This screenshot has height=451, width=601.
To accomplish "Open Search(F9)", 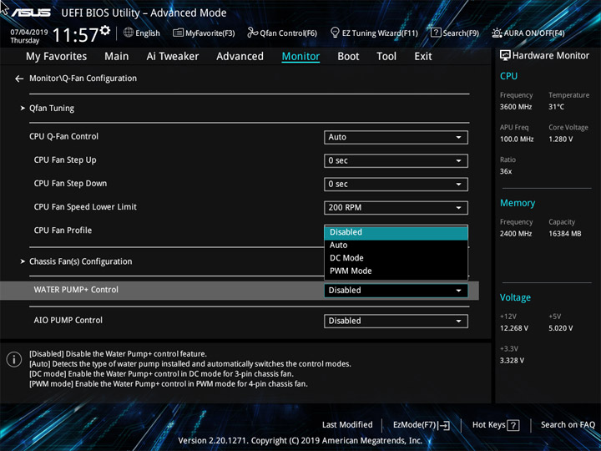I will click(455, 33).
